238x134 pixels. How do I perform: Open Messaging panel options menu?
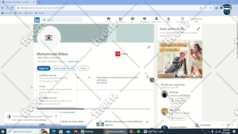click(x=223, y=125)
